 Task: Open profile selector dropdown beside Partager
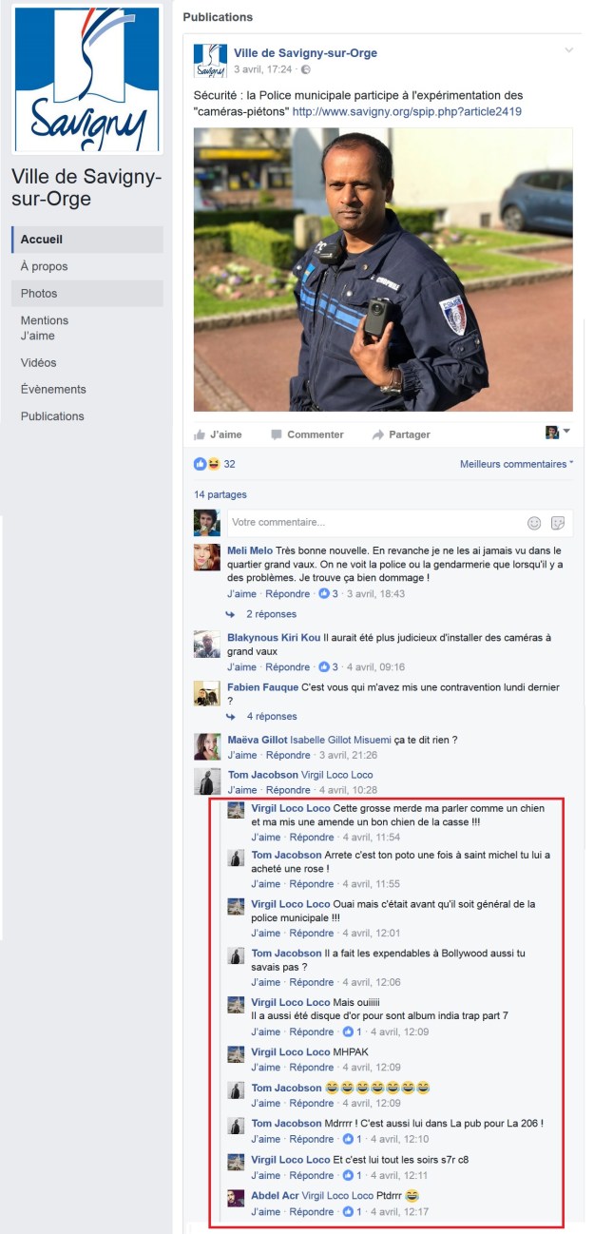click(x=558, y=433)
